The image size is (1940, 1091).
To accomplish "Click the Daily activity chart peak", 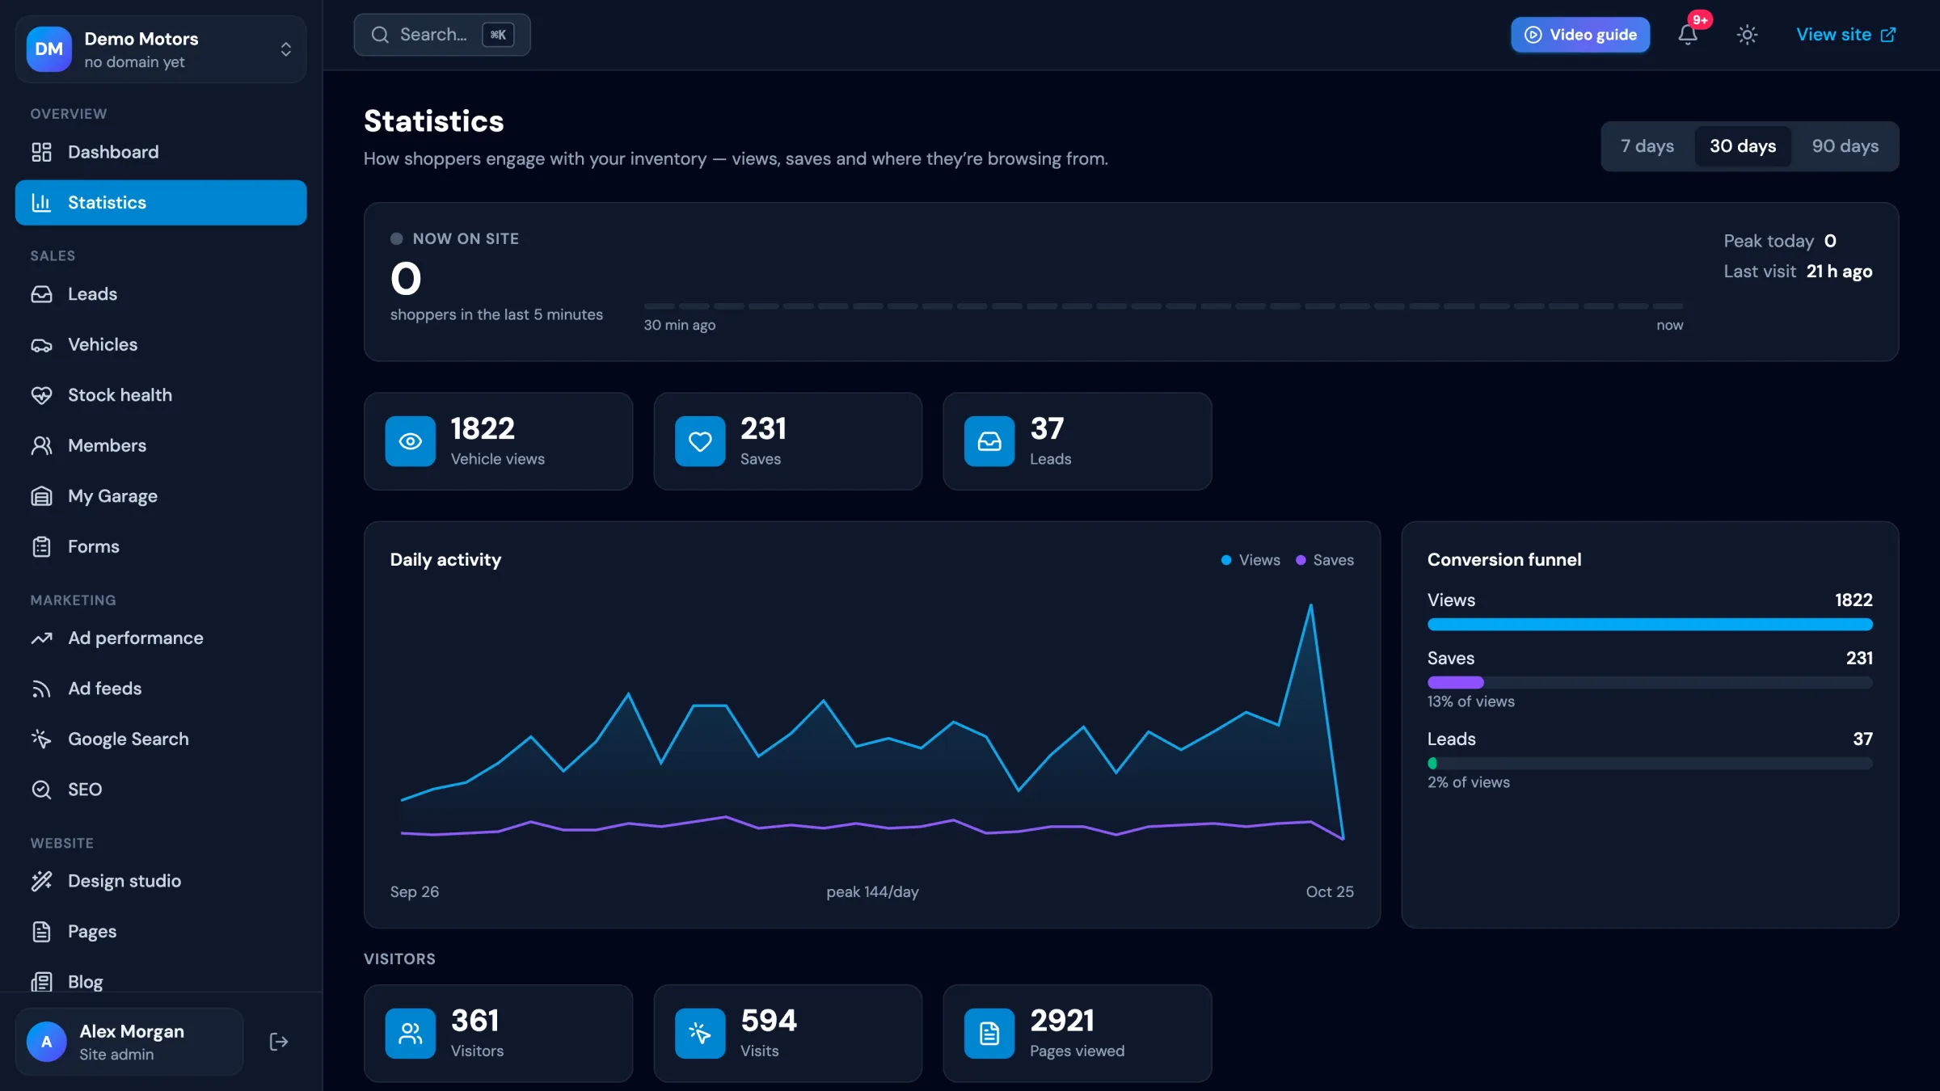I will (x=1310, y=605).
